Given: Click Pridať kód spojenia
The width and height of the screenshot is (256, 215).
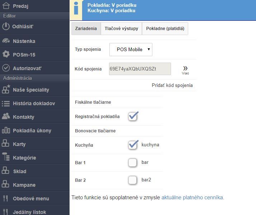Looking at the screenshot, I should [x=172, y=85].
